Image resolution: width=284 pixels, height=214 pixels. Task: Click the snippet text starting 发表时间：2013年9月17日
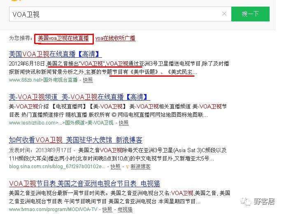coord(118,155)
